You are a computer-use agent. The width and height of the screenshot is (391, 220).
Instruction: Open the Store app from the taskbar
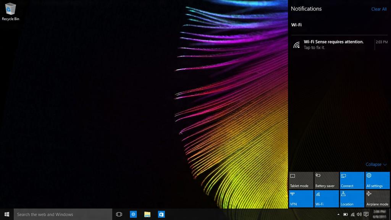tap(162, 214)
